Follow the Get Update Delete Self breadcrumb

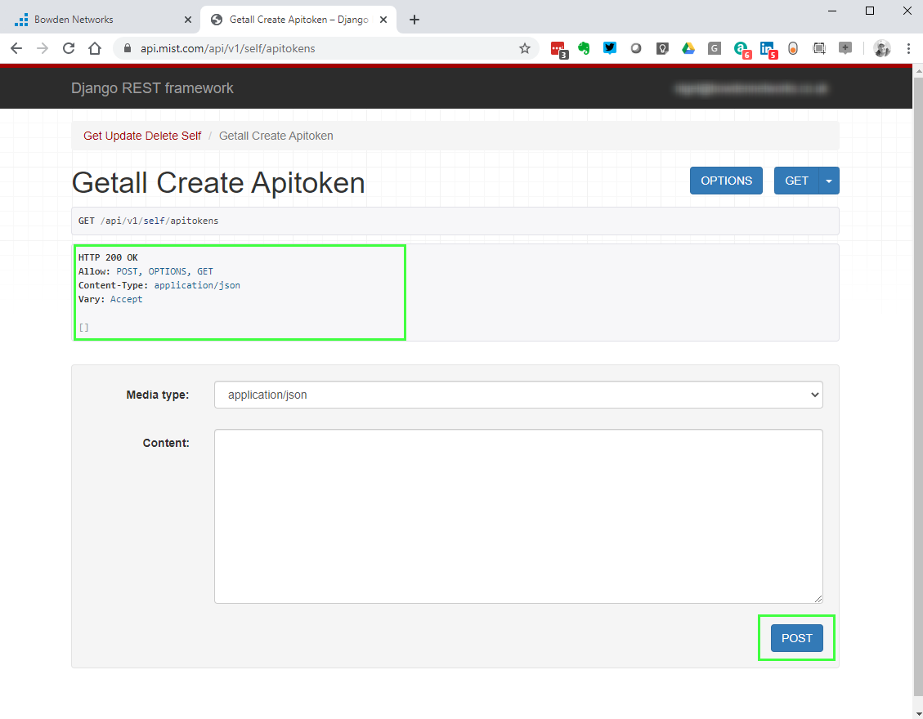click(142, 136)
